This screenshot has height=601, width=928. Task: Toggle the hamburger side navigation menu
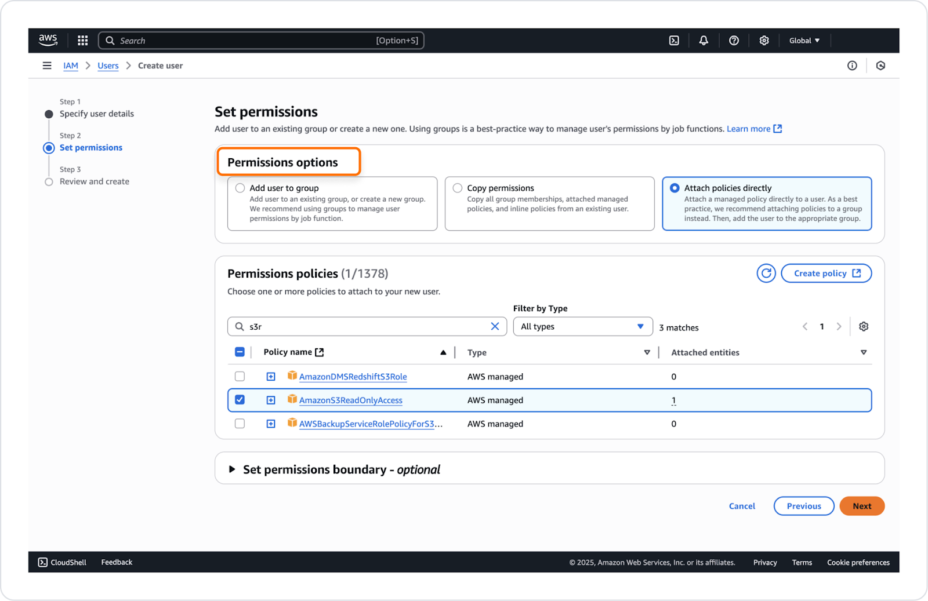click(x=47, y=65)
